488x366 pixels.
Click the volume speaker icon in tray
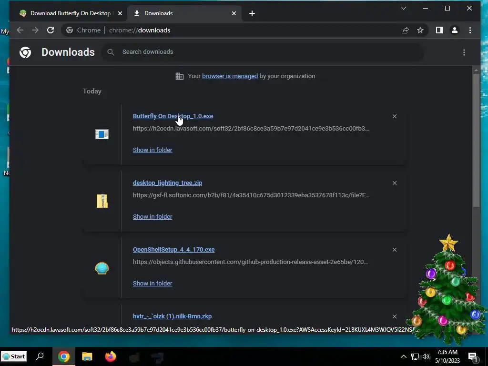pos(426,356)
